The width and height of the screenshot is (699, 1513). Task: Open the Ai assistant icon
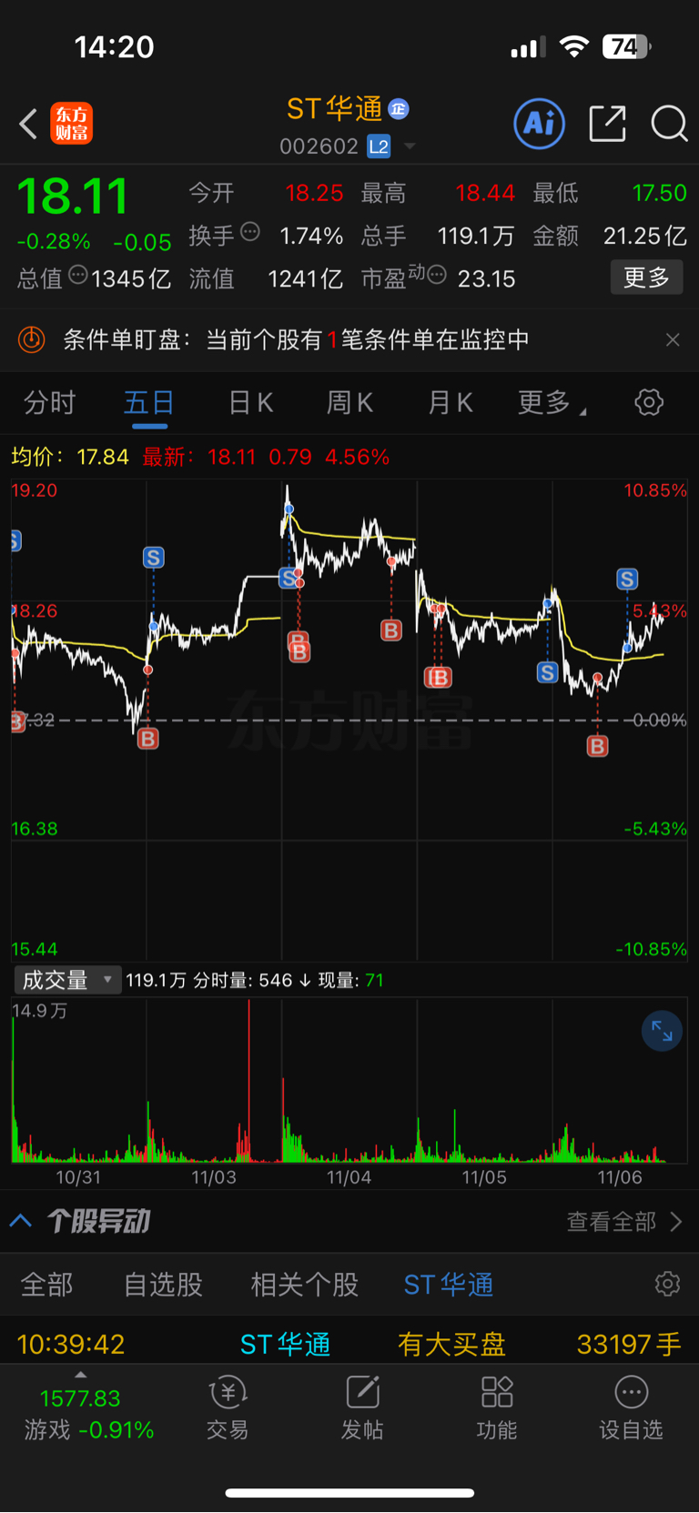coord(540,124)
